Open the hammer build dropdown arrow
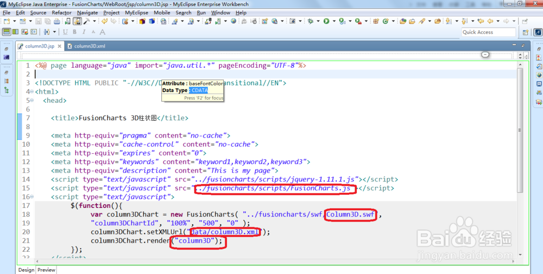This screenshot has height=274, width=543. (94, 21)
